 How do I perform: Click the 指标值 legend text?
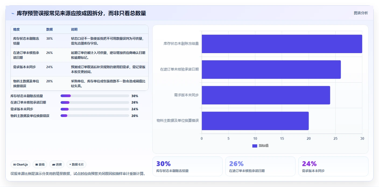(264, 146)
